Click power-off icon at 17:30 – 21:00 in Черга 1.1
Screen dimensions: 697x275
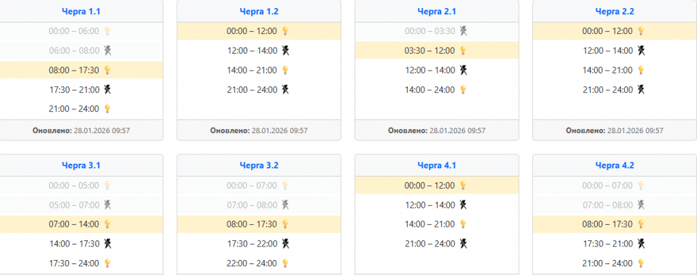pos(107,89)
